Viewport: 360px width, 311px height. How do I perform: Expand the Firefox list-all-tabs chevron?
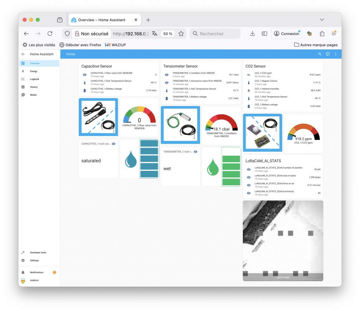tap(322, 20)
